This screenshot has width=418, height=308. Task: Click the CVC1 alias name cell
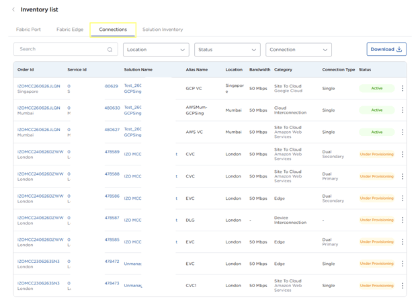click(191, 286)
